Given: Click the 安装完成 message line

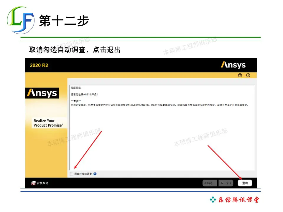Looking at the screenshot, I should click(x=76, y=88).
